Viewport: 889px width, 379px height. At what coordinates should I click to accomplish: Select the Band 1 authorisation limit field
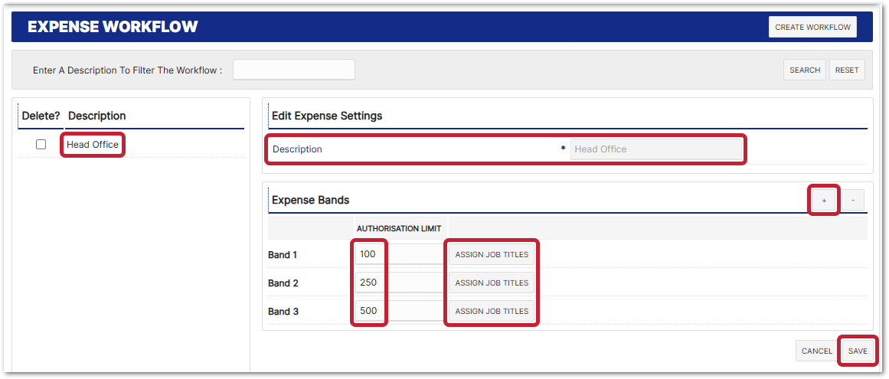click(399, 254)
